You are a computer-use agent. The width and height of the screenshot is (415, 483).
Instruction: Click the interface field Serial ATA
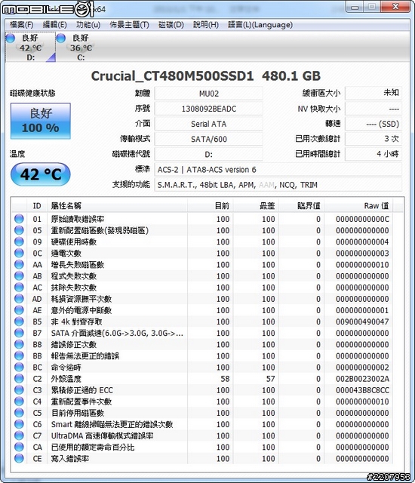coord(209,124)
